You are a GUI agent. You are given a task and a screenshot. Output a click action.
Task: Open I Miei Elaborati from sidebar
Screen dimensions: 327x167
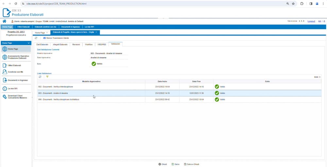point(16,66)
